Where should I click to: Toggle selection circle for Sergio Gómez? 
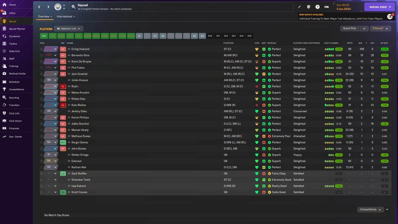[x=42, y=142]
